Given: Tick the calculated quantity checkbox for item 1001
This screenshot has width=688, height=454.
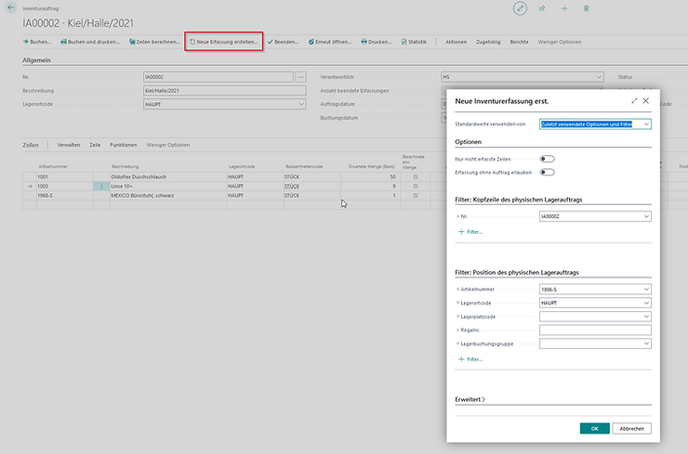Looking at the screenshot, I should coord(415,176).
